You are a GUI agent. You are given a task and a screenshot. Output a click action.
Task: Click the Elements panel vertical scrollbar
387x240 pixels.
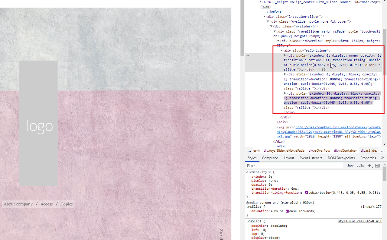385,51
